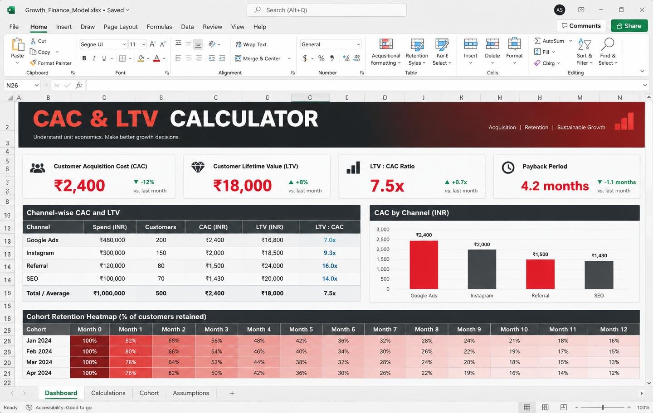Click the Fill Color bucket icon
653x413 pixels.
141,58
